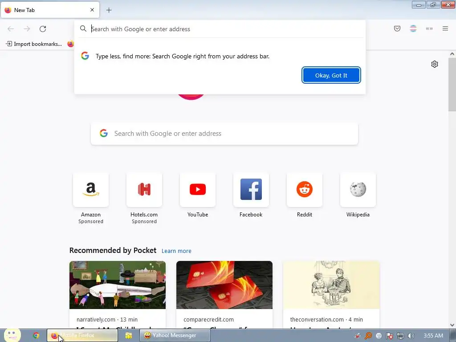Click the network tray icon
456x342 pixels.
tap(400, 336)
